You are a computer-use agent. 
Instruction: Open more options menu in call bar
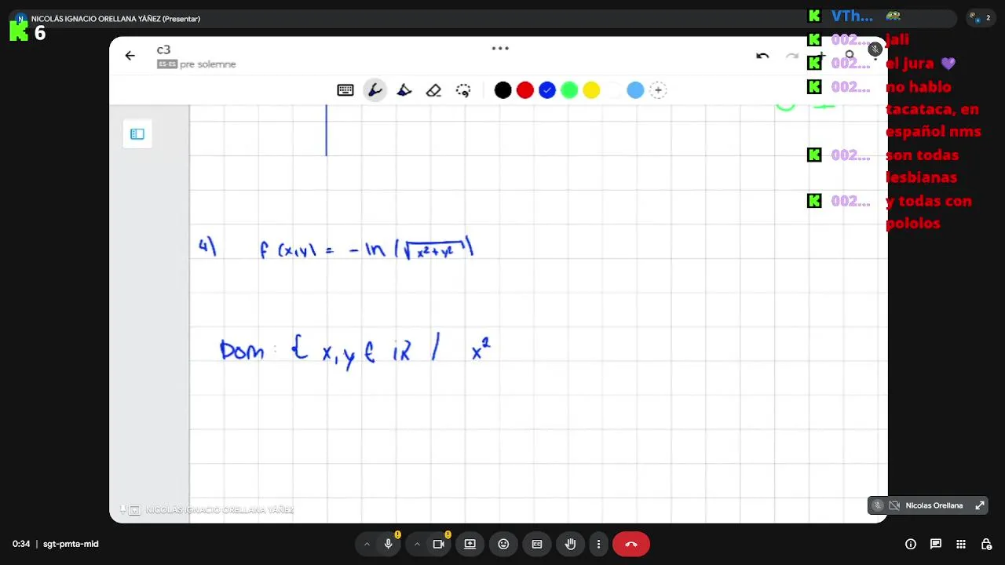point(598,544)
